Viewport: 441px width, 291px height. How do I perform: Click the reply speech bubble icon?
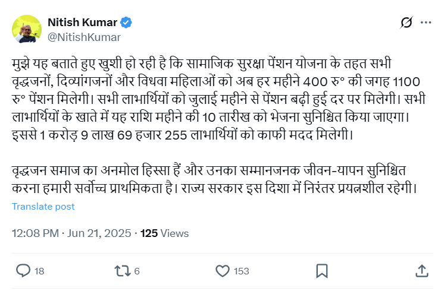click(x=23, y=271)
